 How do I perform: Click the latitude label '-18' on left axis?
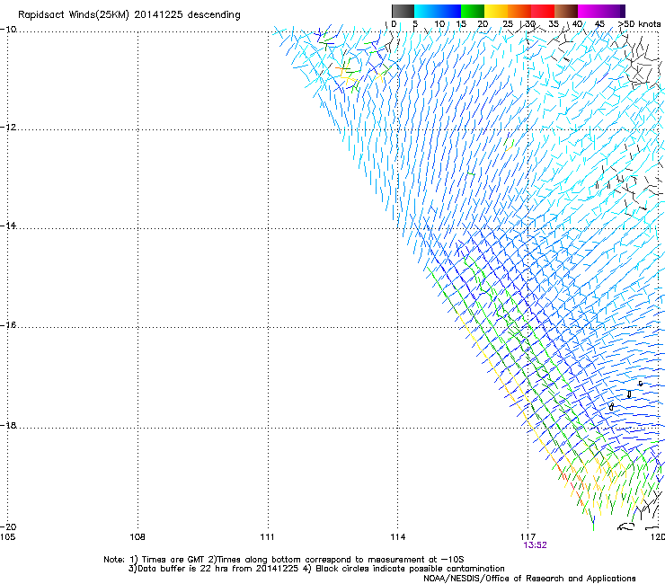point(8,425)
